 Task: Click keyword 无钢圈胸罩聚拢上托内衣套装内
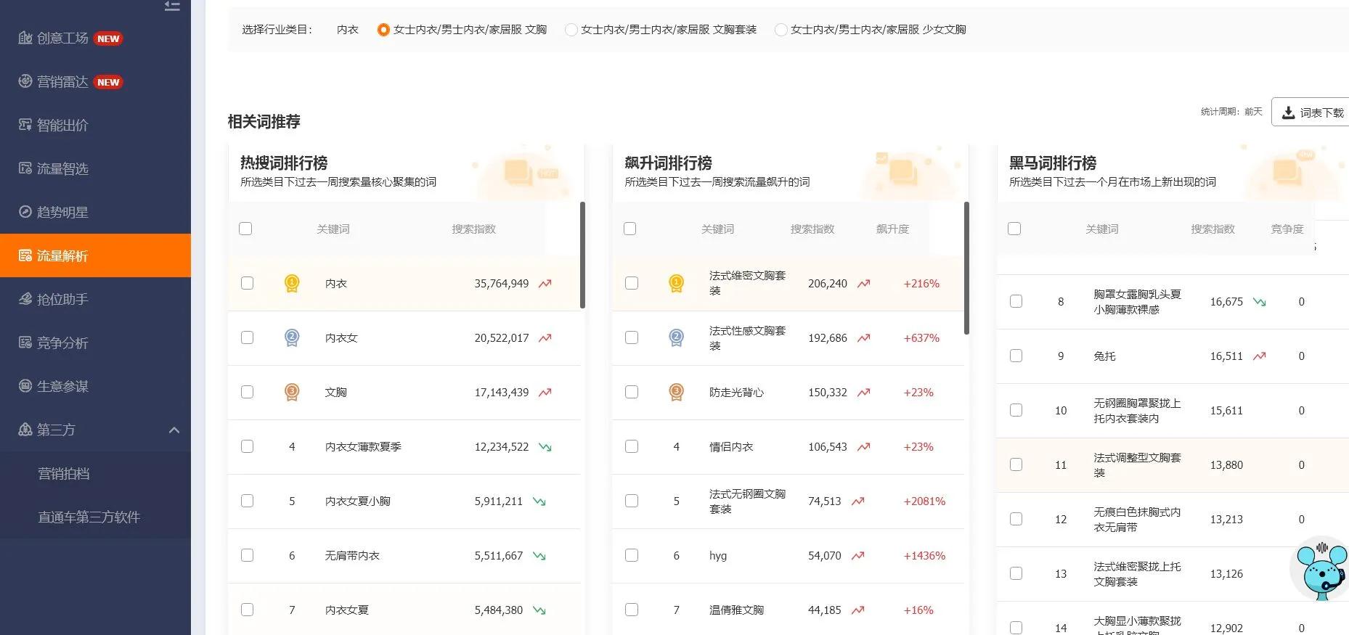[x=1137, y=411]
